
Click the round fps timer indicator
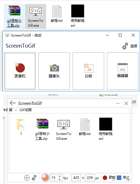[45, 178]
